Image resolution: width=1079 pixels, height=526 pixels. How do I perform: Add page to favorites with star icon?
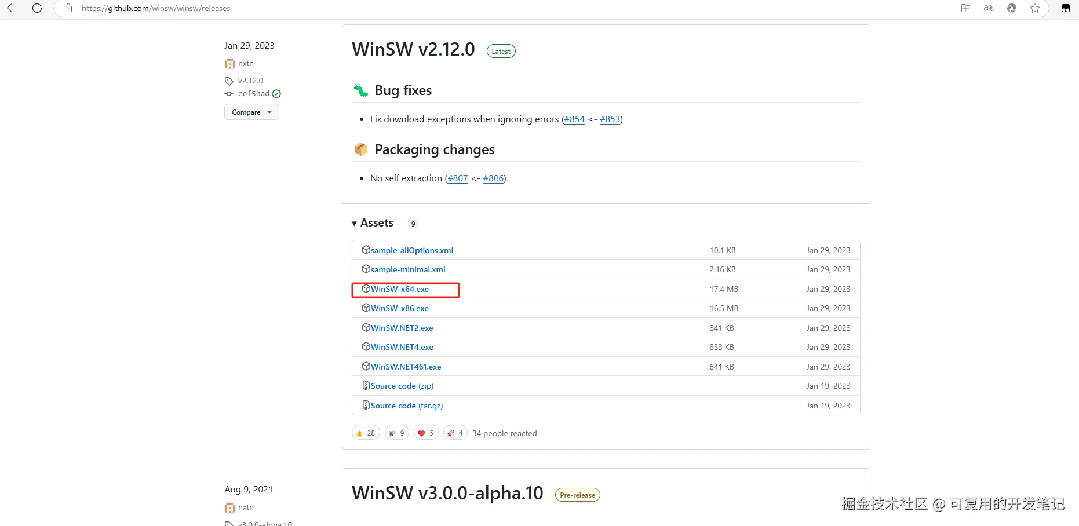coord(1035,8)
